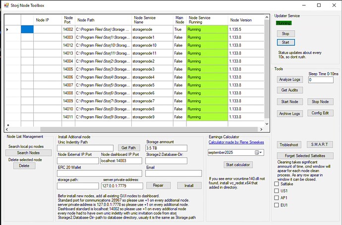
Task: Click the Sleep Time input field
Action: [321, 80]
